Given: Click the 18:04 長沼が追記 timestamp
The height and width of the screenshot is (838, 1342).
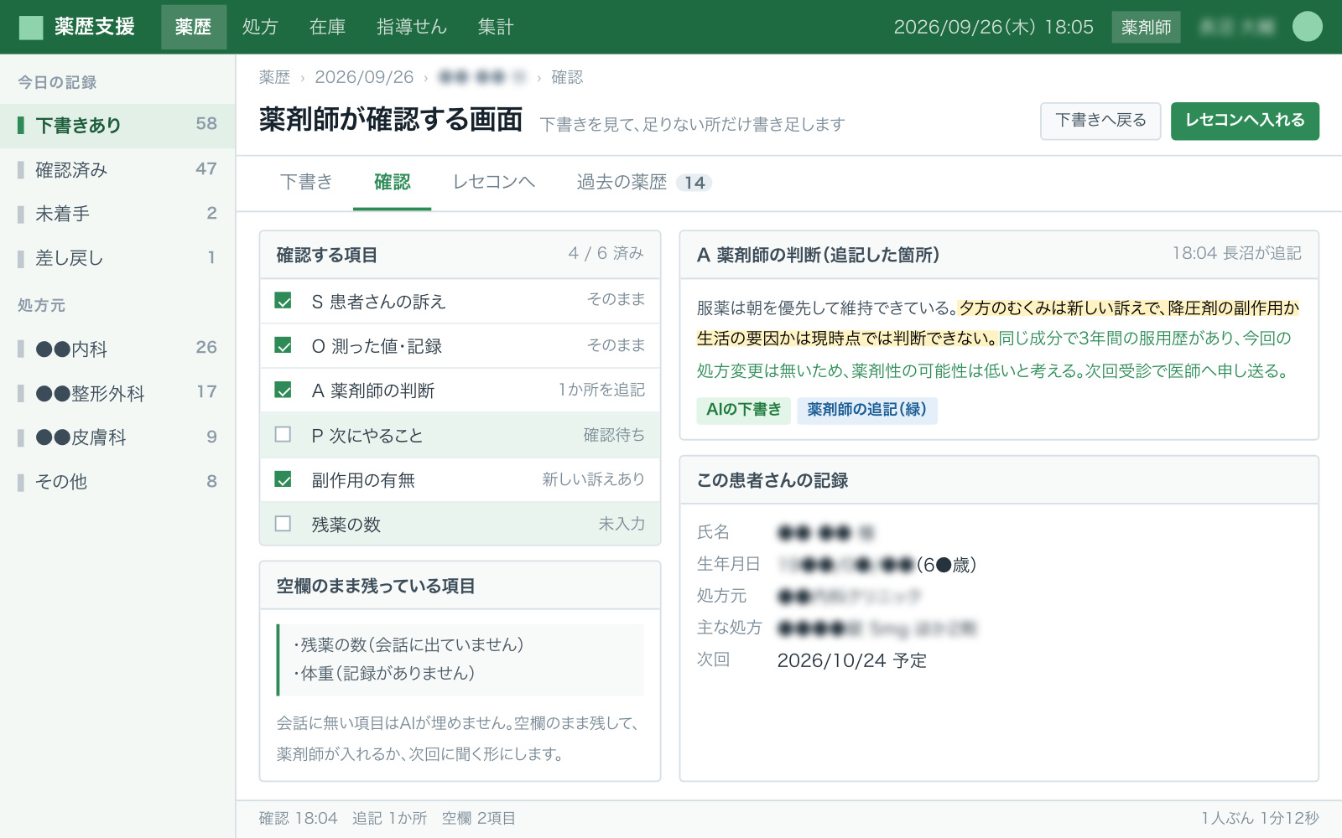Looking at the screenshot, I should 1236,253.
